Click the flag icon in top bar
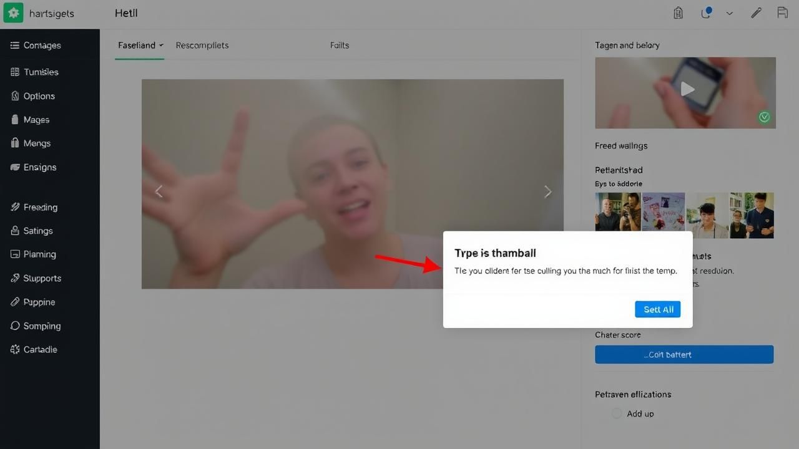Viewport: 799px width, 449px height. coord(782,13)
